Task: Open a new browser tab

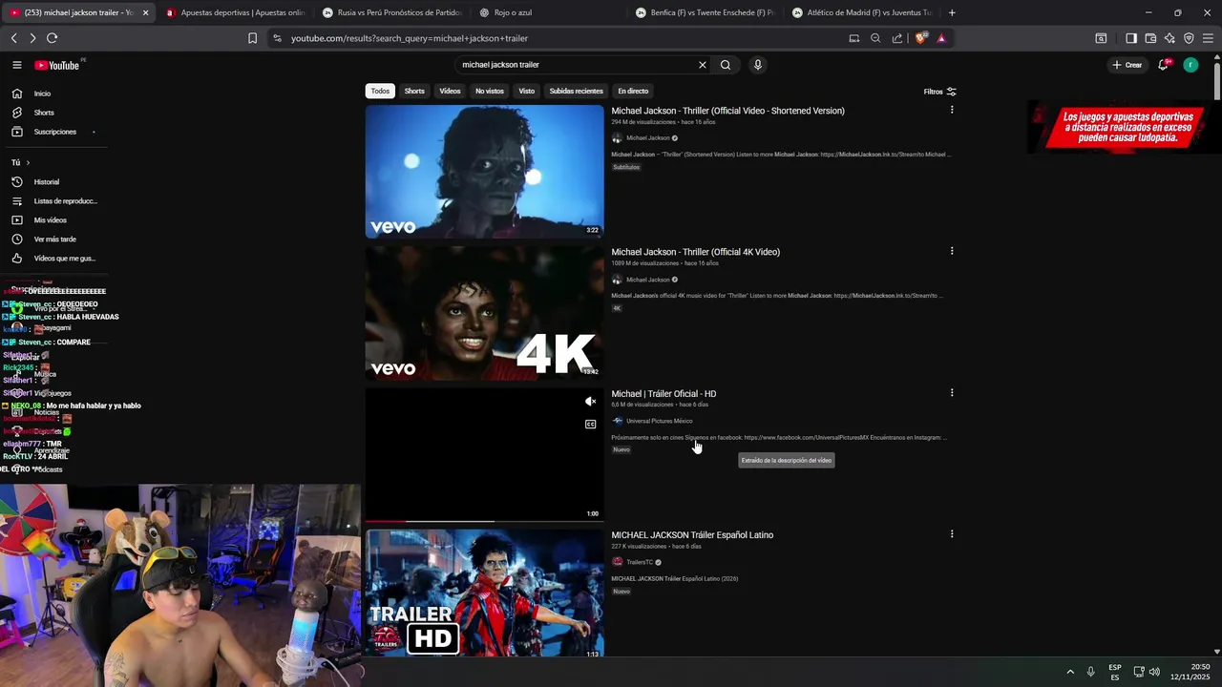Action: [x=952, y=12]
